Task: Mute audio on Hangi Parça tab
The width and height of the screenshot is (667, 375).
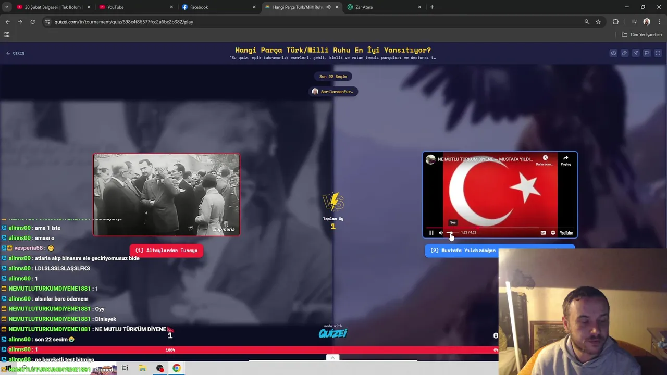Action: tap(328, 7)
